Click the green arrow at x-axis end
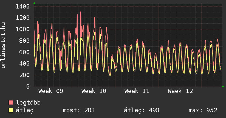Image resolution: width=226 pixels, height=118 pixels. (x=223, y=86)
